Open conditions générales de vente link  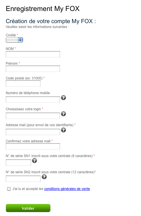(67, 189)
